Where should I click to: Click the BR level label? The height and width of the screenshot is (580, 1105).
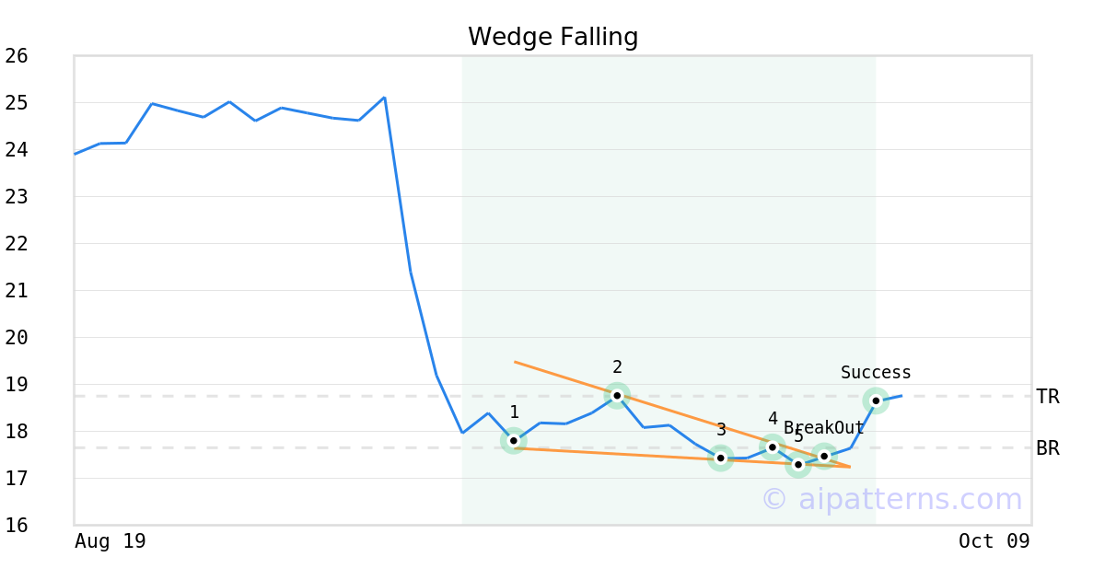coord(1047,448)
